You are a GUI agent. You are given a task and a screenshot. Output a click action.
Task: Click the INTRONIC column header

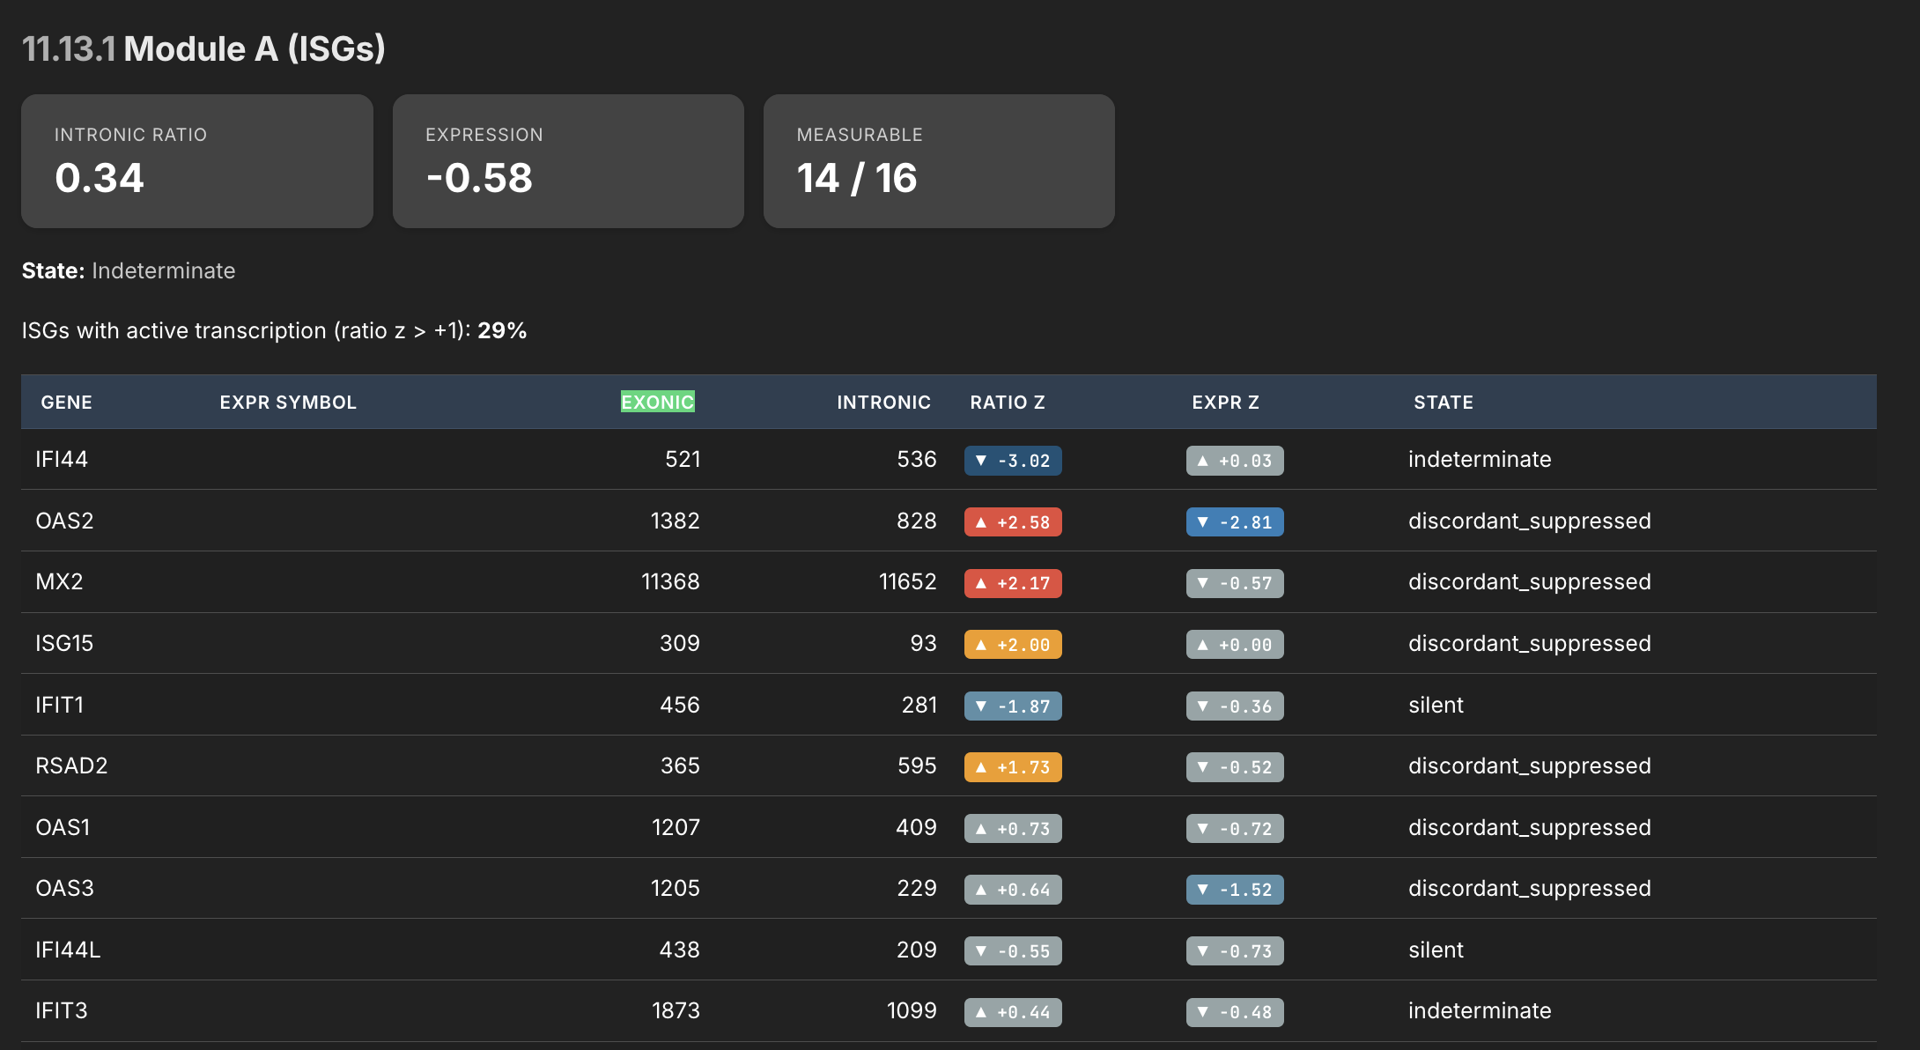882,403
